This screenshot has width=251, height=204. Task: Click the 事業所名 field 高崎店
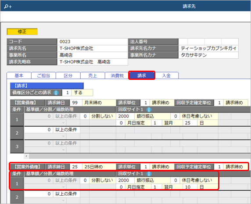pos(93,55)
